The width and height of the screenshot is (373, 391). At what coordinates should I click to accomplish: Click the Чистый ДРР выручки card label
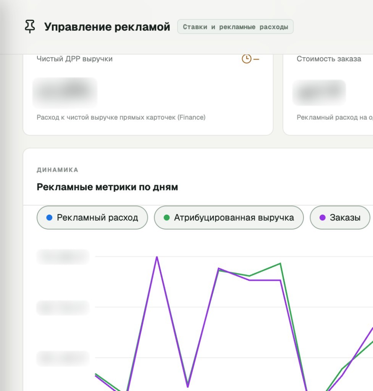tap(74, 59)
